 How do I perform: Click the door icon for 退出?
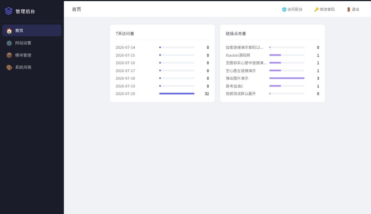pos(349,10)
